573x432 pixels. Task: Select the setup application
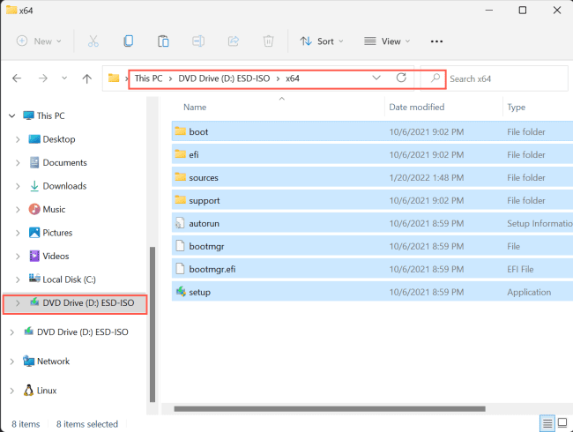click(372, 292)
